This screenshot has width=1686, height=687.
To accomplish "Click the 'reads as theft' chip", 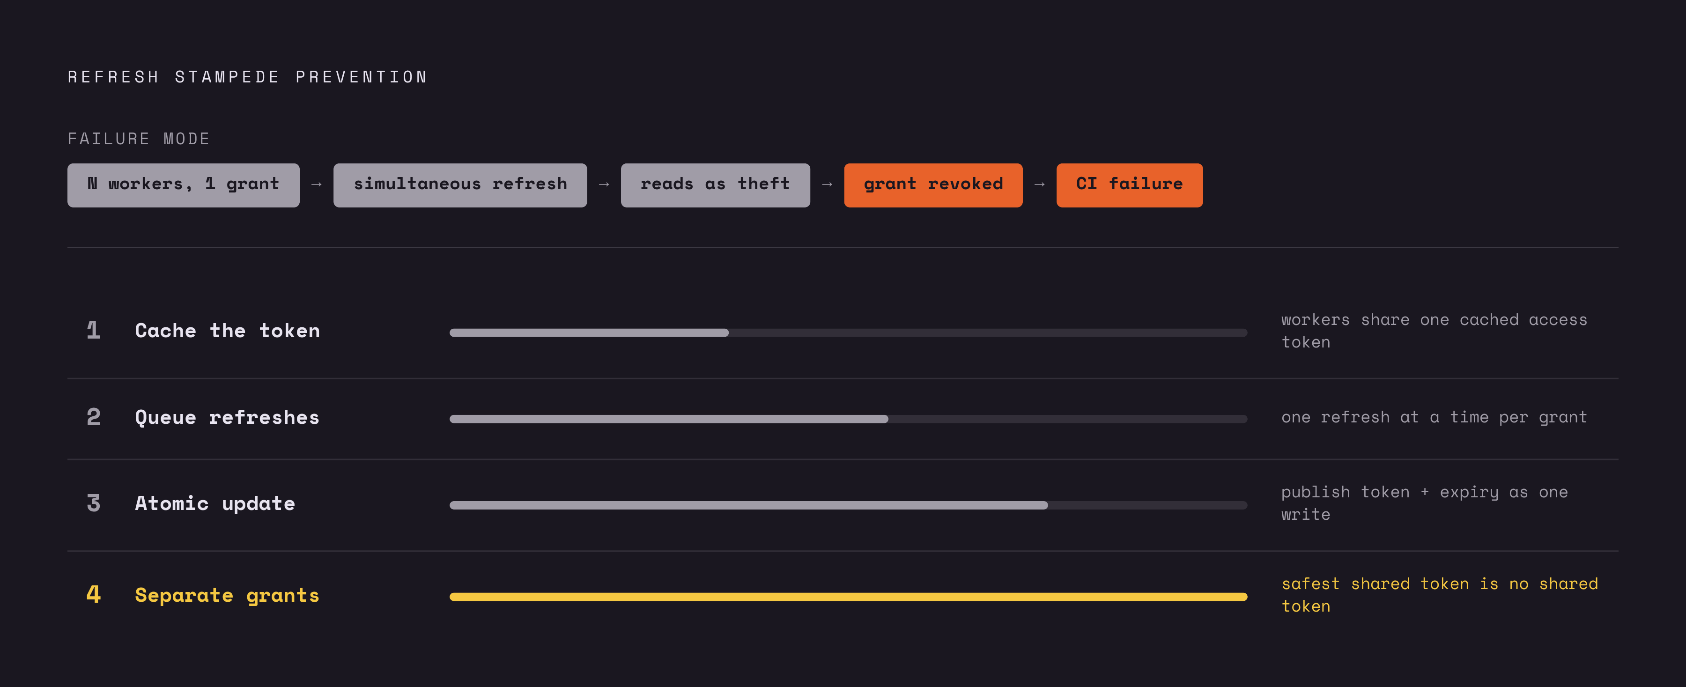I will click(715, 185).
